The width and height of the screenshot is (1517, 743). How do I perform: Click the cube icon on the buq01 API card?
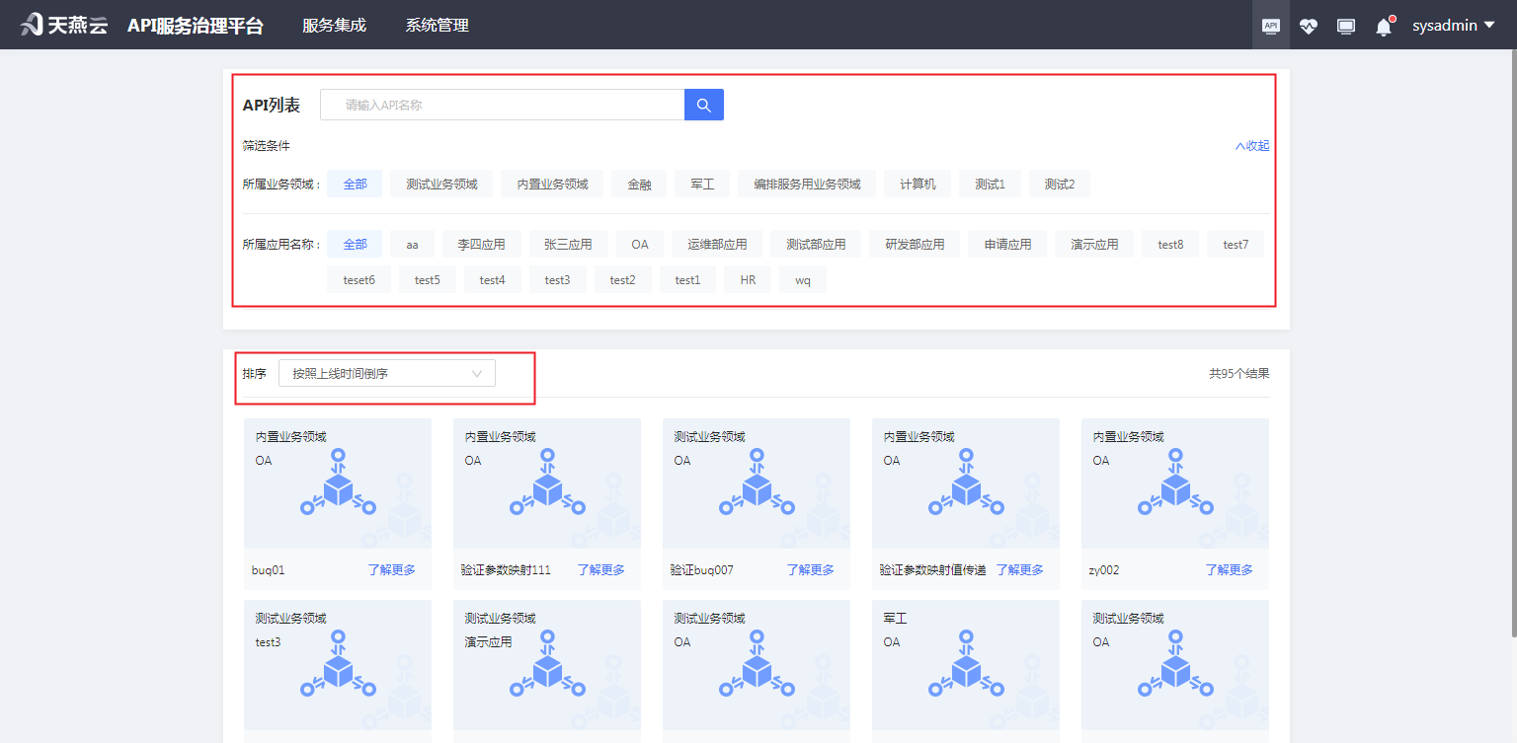338,485
